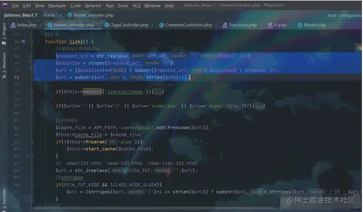Open the View menu
The height and width of the screenshot is (212, 363).
click(39, 6)
